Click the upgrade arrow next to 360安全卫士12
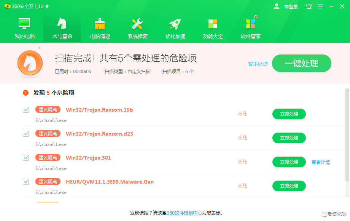 [x=47, y=6]
